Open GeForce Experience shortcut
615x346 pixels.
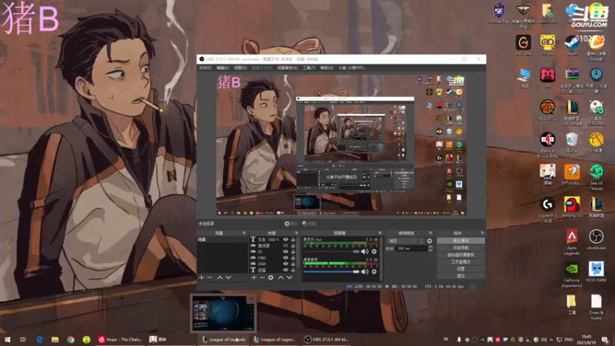click(x=572, y=275)
